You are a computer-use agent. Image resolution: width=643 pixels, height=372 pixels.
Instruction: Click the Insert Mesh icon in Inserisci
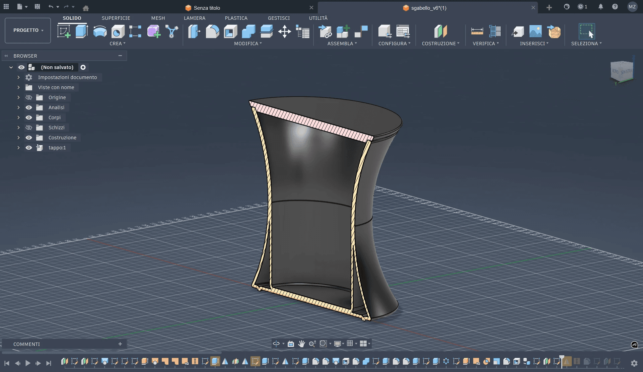coord(554,31)
